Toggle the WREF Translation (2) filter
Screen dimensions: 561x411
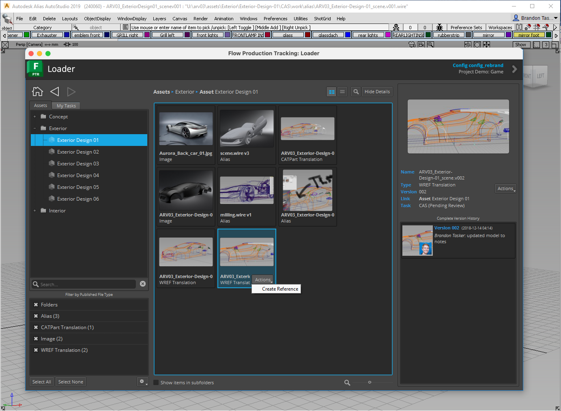click(x=36, y=350)
